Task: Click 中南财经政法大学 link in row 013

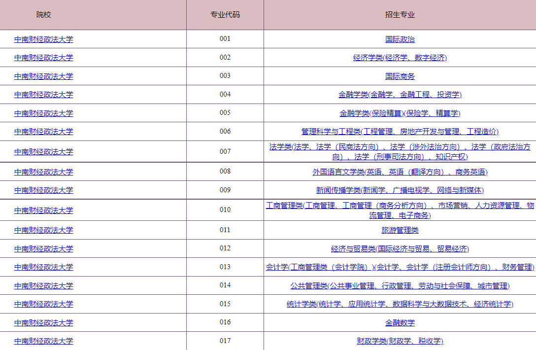Action: tap(43, 267)
